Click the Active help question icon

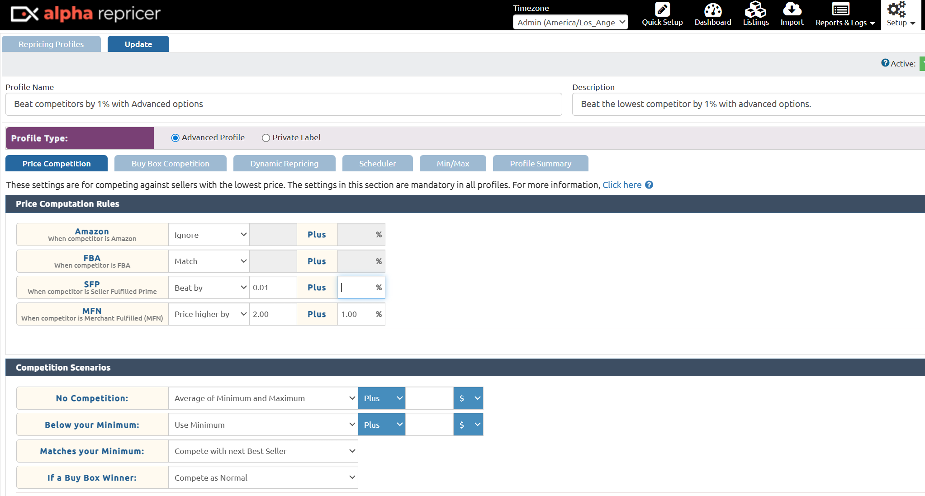coord(885,63)
